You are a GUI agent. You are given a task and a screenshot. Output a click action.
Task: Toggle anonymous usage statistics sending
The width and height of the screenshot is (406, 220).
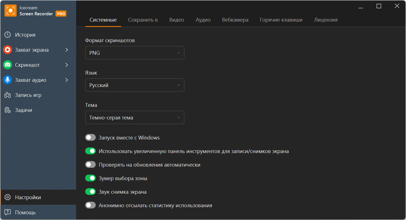tap(90, 205)
